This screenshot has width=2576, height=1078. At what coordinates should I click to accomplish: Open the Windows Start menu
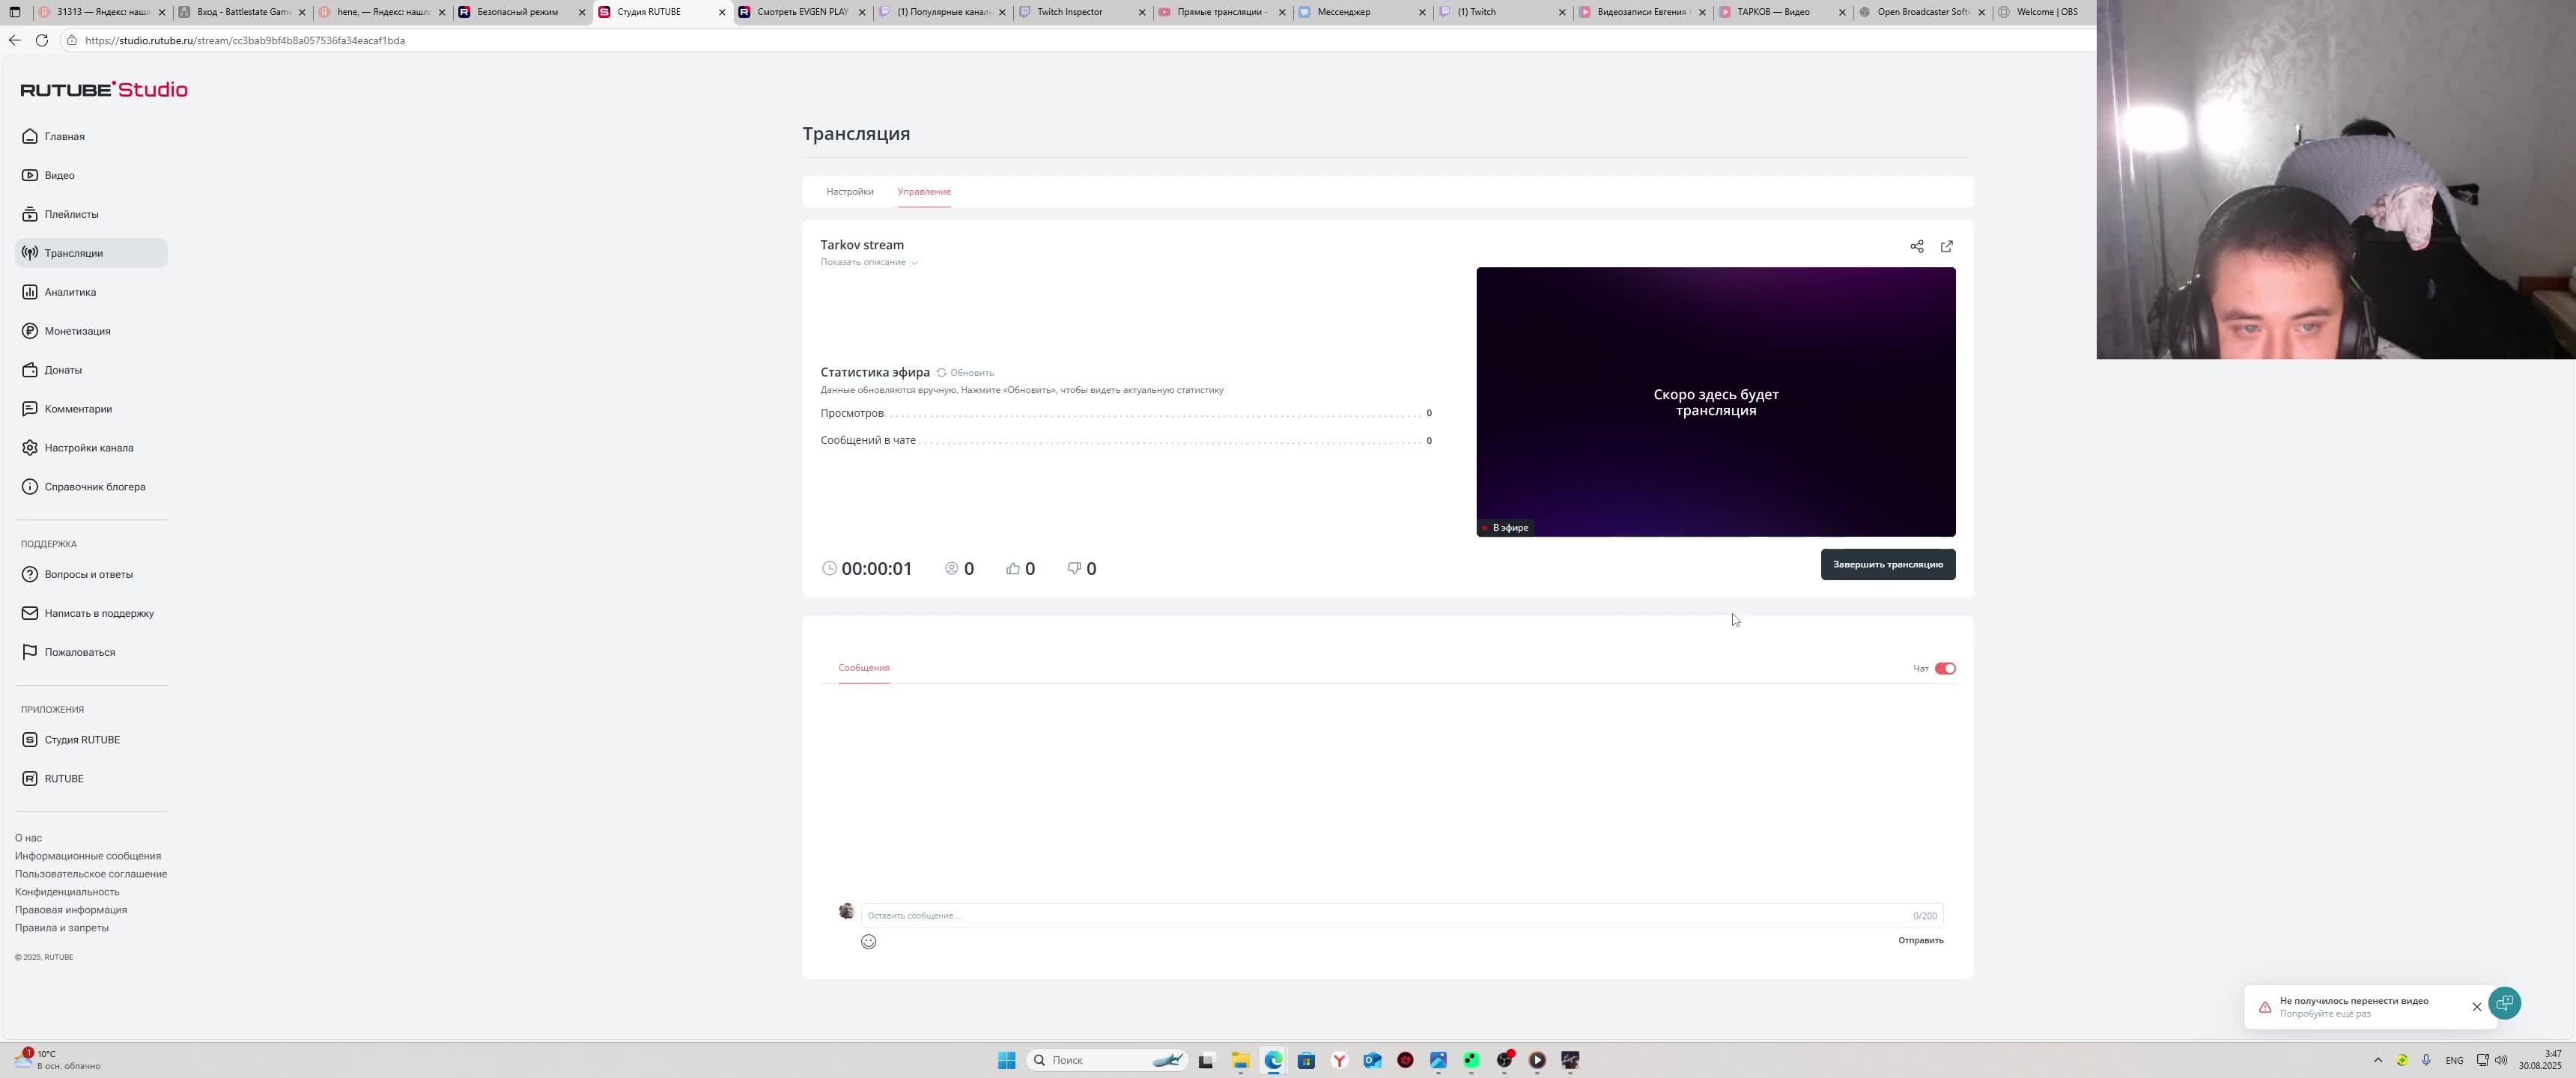pyautogui.click(x=1006, y=1060)
